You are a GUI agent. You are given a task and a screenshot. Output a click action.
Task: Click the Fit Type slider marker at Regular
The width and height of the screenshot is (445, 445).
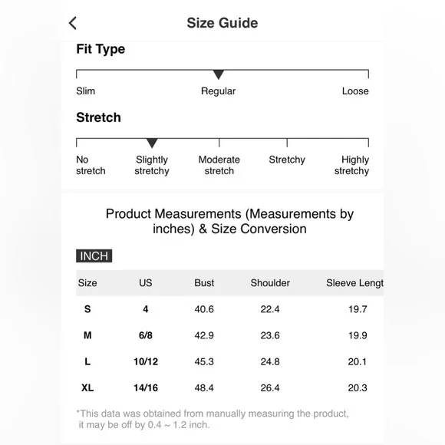pos(219,74)
